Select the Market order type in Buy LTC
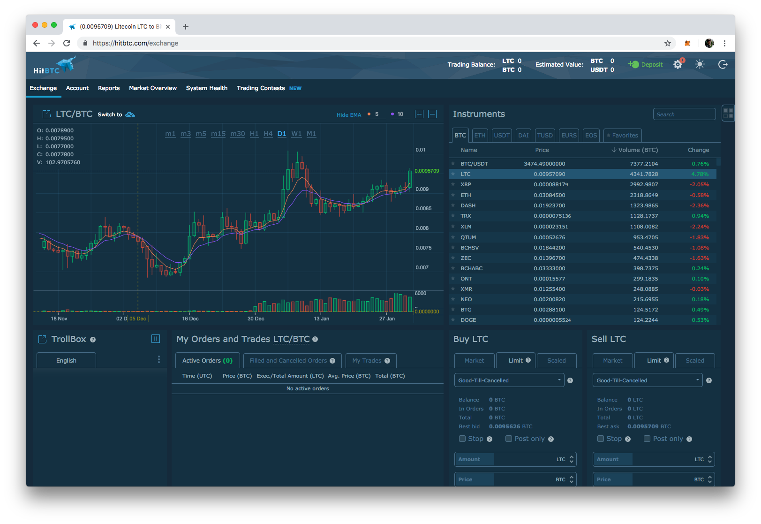This screenshot has height=524, width=761. (x=475, y=361)
